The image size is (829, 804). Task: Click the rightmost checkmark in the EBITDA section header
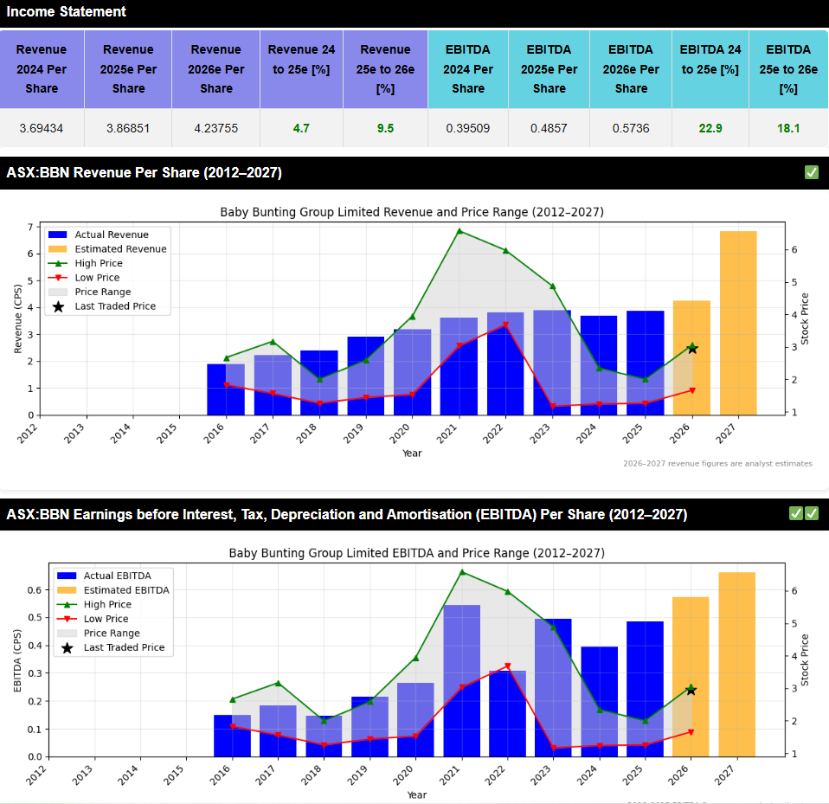[812, 514]
